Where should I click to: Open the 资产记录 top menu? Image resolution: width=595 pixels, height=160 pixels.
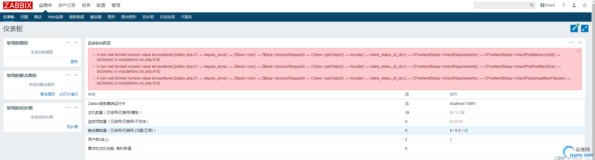67,5
